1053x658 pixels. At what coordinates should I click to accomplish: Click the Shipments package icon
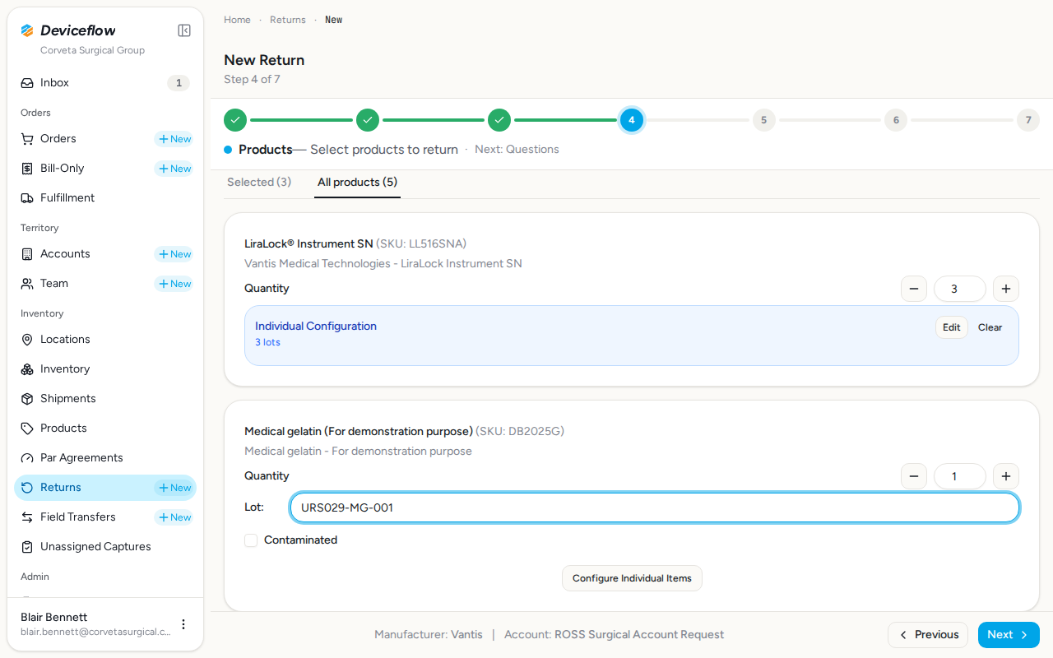coord(27,399)
